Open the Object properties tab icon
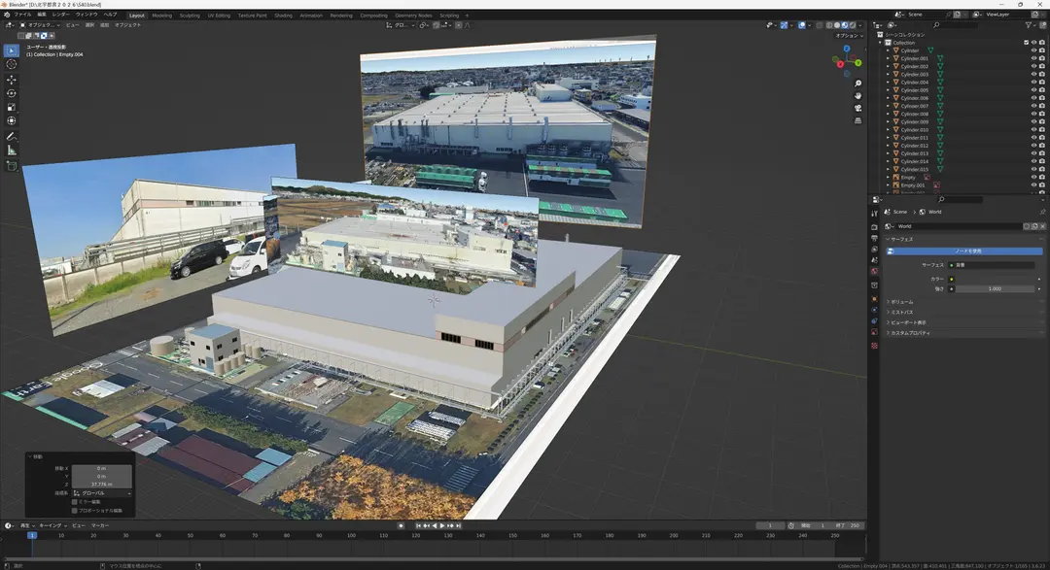 [874, 299]
